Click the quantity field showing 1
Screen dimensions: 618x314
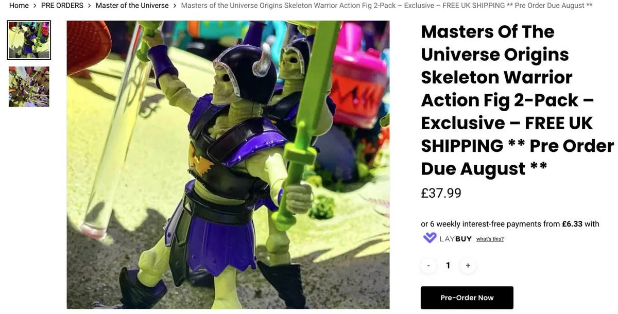pyautogui.click(x=448, y=266)
